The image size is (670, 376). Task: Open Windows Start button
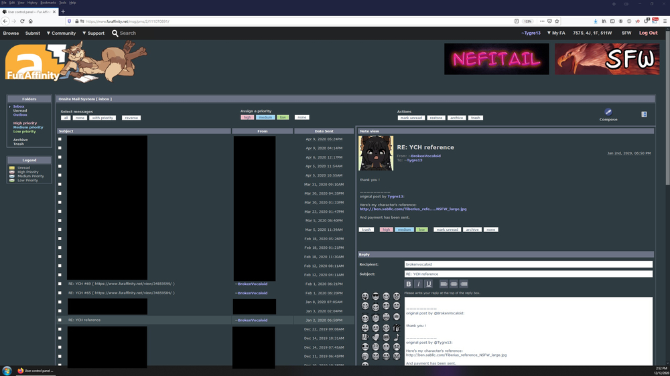[7, 371]
